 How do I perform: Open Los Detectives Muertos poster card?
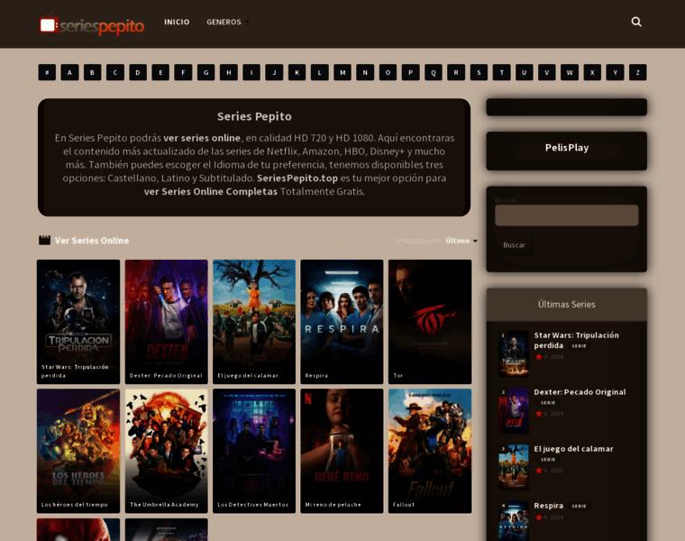254,451
